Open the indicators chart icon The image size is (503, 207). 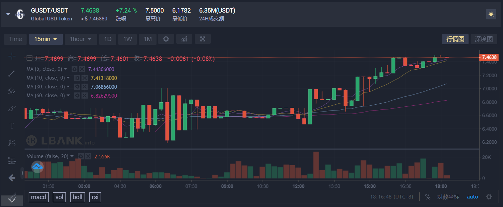[x=184, y=39]
